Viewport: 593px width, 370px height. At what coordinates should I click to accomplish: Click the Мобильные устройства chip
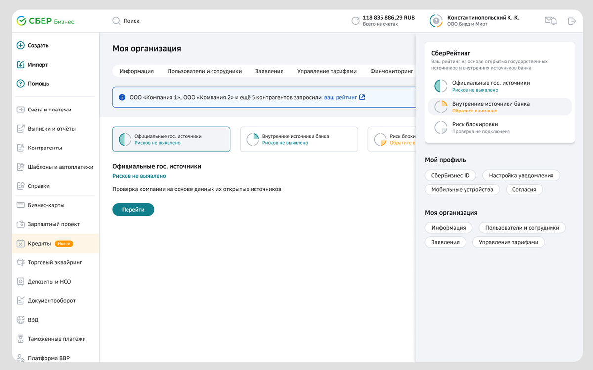462,189
